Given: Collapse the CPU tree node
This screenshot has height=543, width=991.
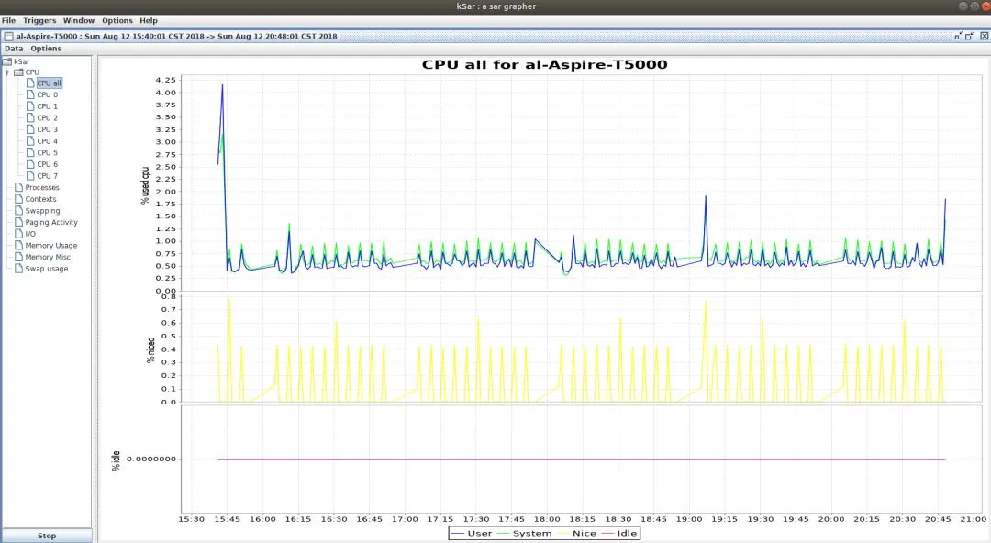Looking at the screenshot, I should click(7, 72).
